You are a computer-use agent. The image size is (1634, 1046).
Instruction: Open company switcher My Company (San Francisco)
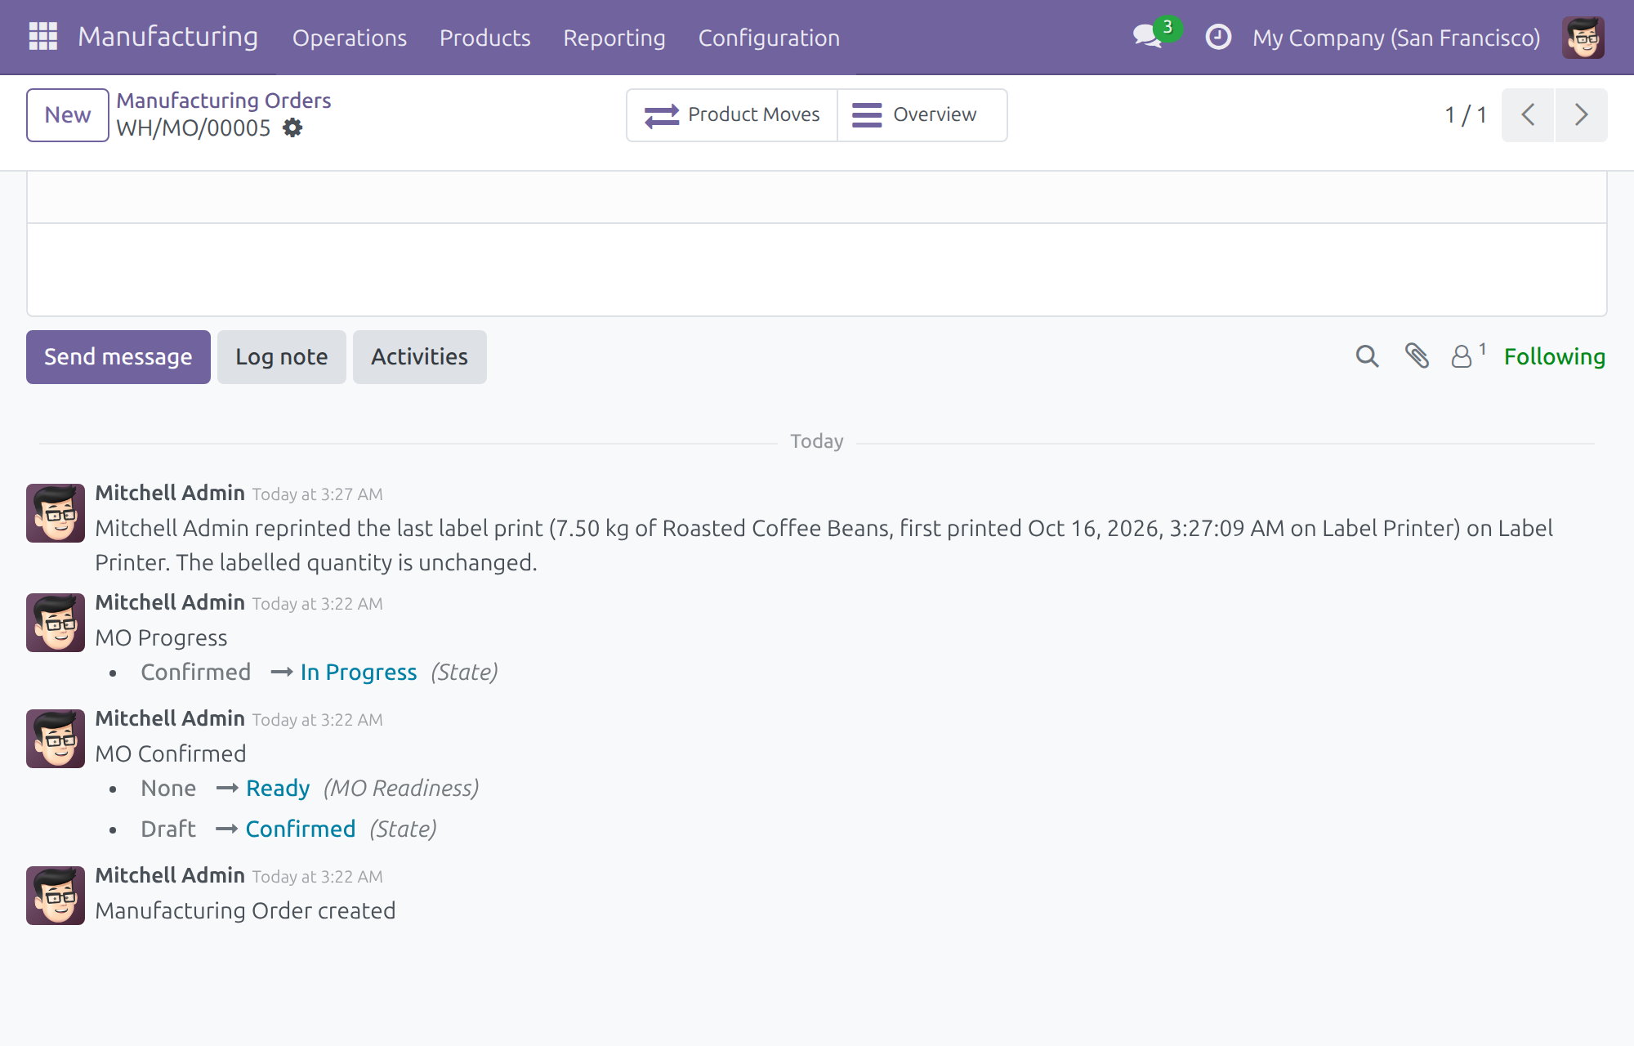(x=1396, y=38)
